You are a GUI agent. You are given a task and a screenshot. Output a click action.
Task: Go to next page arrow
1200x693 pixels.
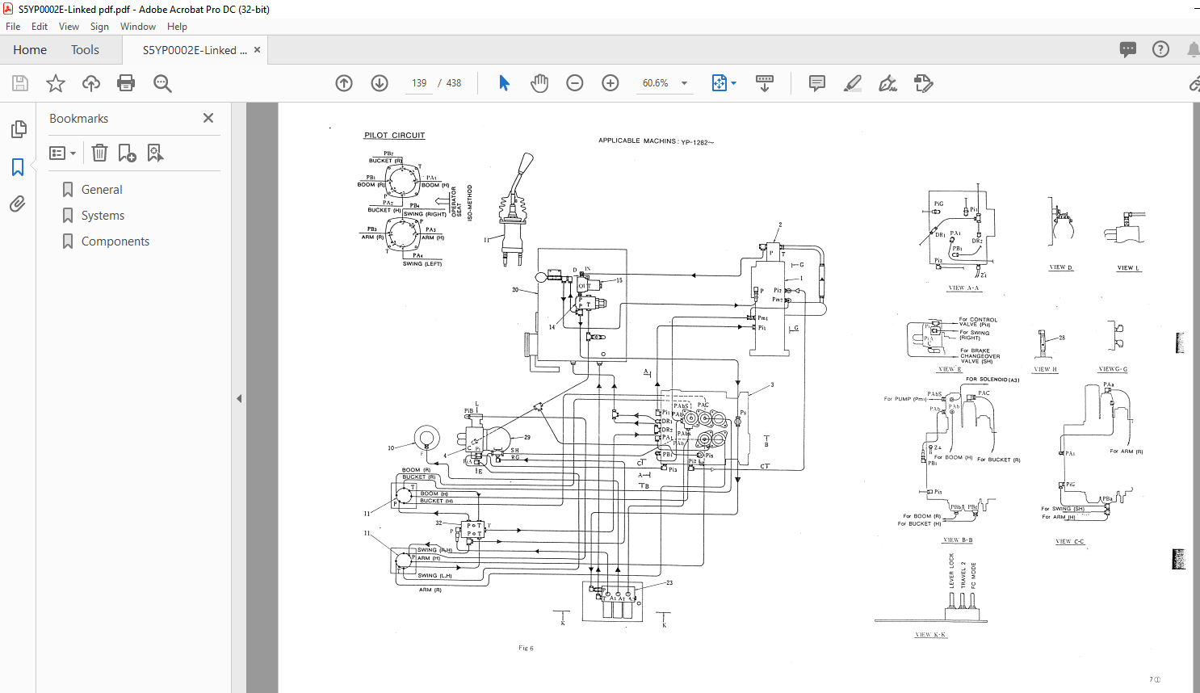coord(380,83)
